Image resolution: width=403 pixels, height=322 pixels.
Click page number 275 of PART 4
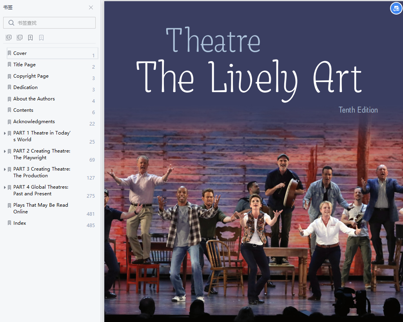pyautogui.click(x=91, y=196)
